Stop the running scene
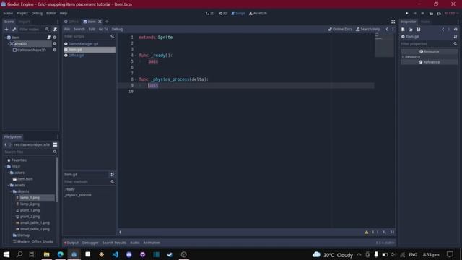Image resolution: width=462 pixels, height=260 pixels. 422,13
